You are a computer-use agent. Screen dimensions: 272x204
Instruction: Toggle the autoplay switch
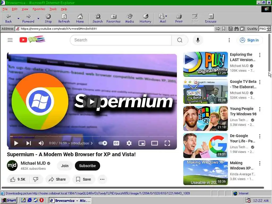click(x=103, y=143)
